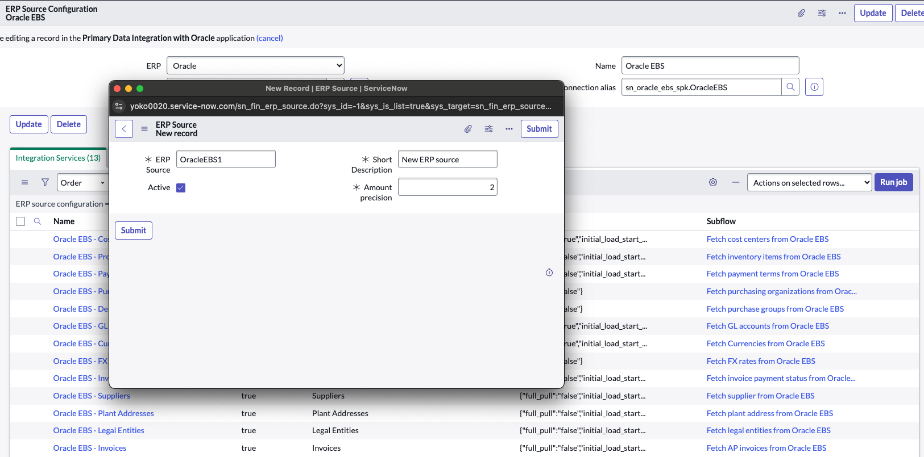Open Oracle EBS - Plant Addresses record
Viewport: 924px width, 457px height.
[103, 413]
